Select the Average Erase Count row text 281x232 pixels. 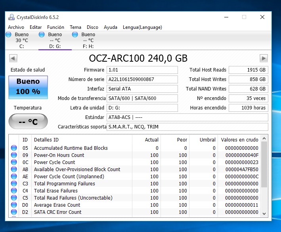pos(57,205)
